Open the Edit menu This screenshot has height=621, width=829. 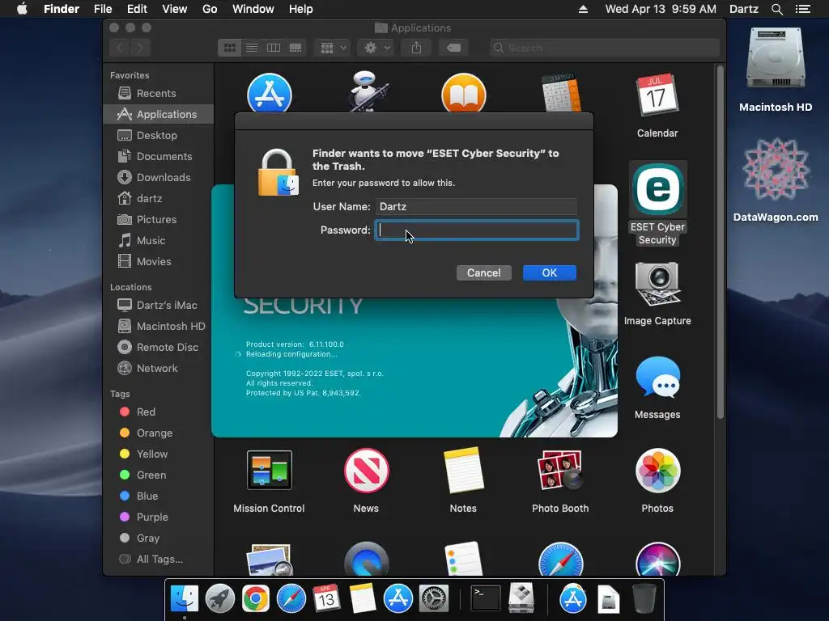click(137, 9)
